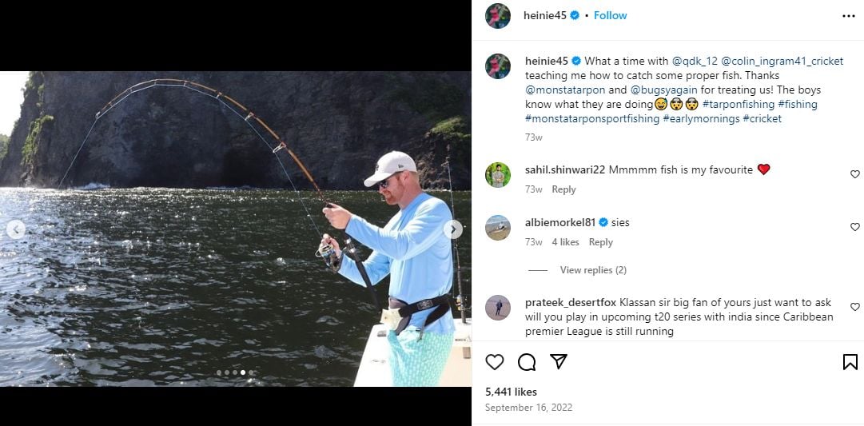Open the comment bubble icon
864x426 pixels.
[x=527, y=362]
